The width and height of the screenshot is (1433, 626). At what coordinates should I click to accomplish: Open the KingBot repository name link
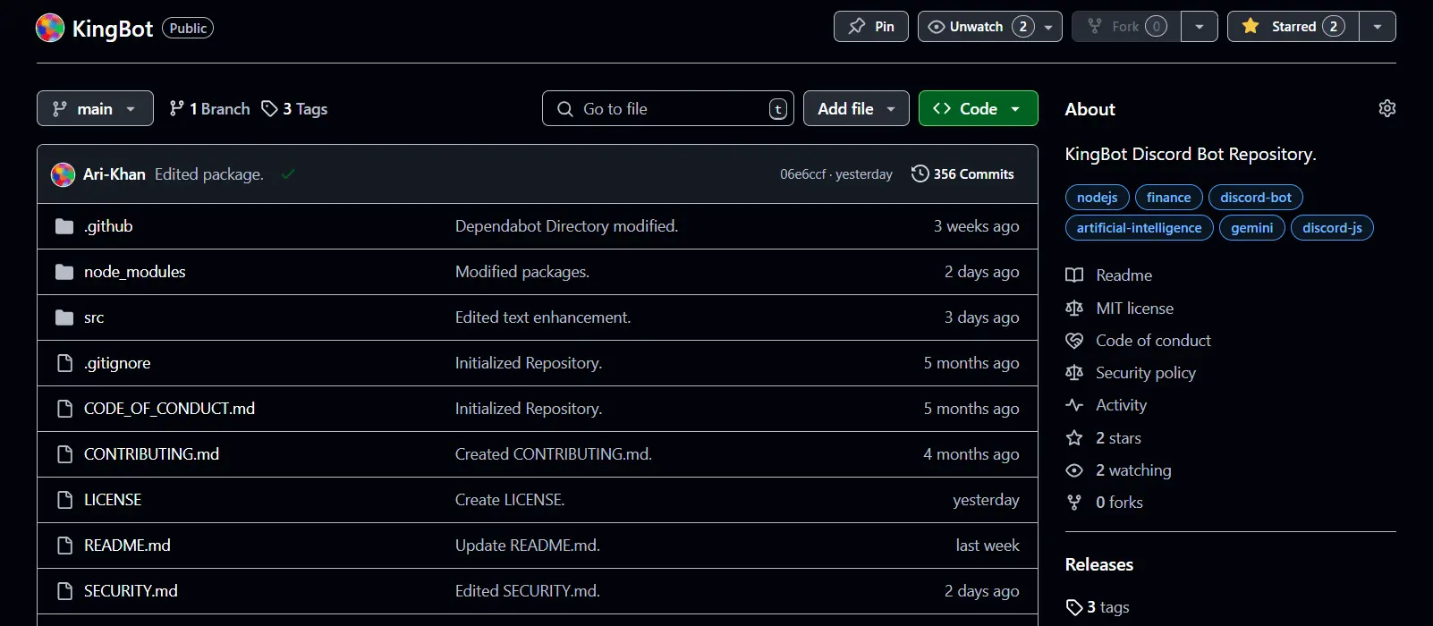[113, 28]
